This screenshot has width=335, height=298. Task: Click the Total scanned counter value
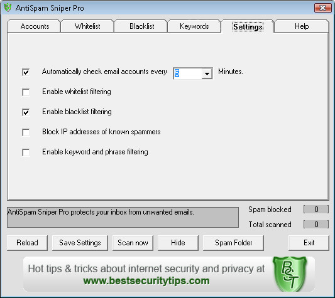tap(316, 225)
